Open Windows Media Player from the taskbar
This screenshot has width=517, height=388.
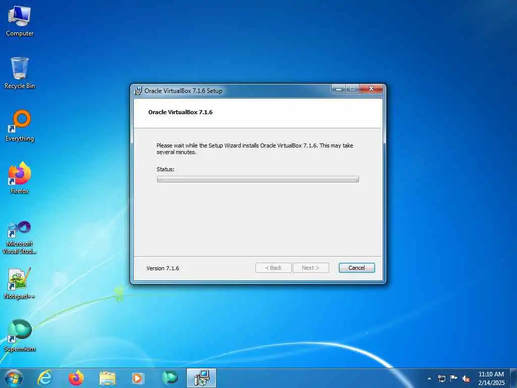point(137,378)
